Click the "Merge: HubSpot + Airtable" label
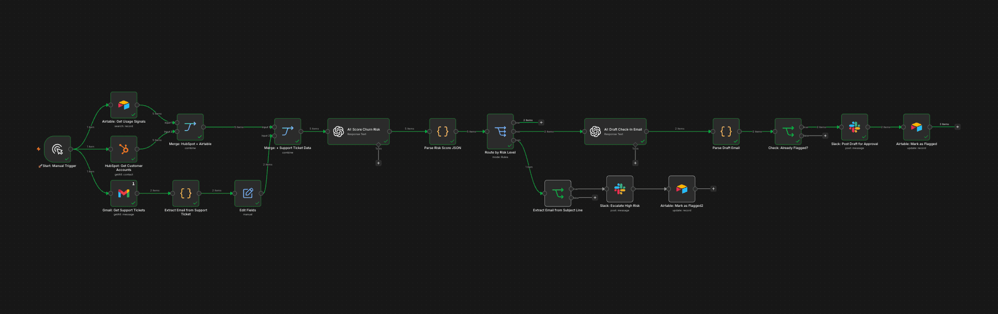 pyautogui.click(x=190, y=144)
